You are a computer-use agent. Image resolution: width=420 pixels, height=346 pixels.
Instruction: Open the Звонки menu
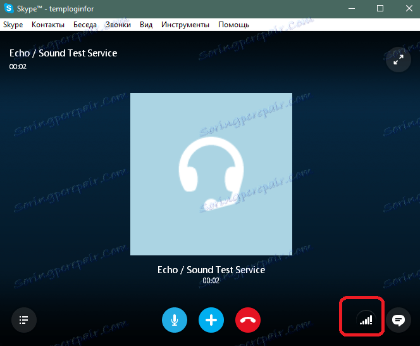[118, 25]
